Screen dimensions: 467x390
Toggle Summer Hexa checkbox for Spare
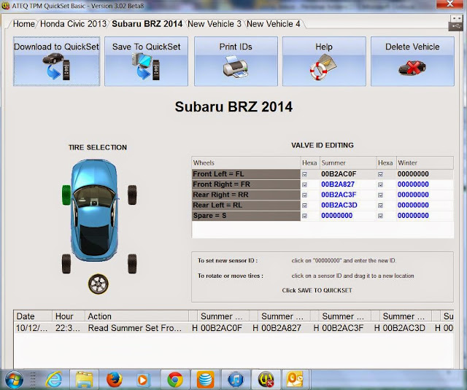[304, 216]
